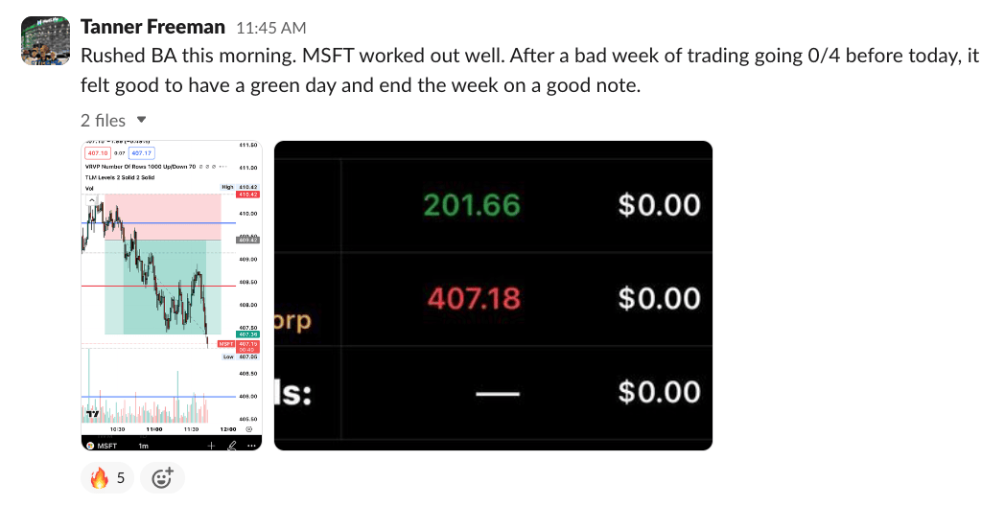Click the red 407.10 price box
Screen dimensions: 1005x506
tap(96, 152)
